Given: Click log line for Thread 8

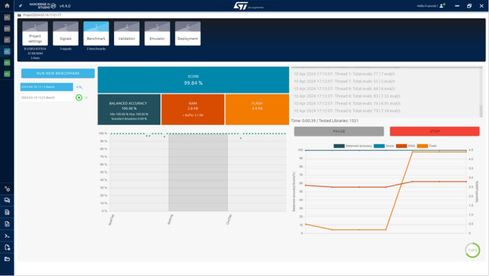Looking at the screenshot, I should pyautogui.click(x=347, y=96).
